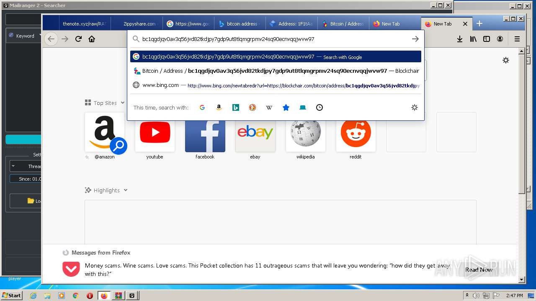
Task: Switch to thenote.xyz tab
Action: (85, 24)
